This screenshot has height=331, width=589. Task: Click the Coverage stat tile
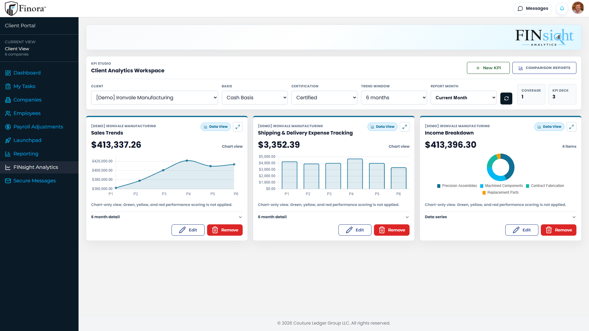[531, 94]
